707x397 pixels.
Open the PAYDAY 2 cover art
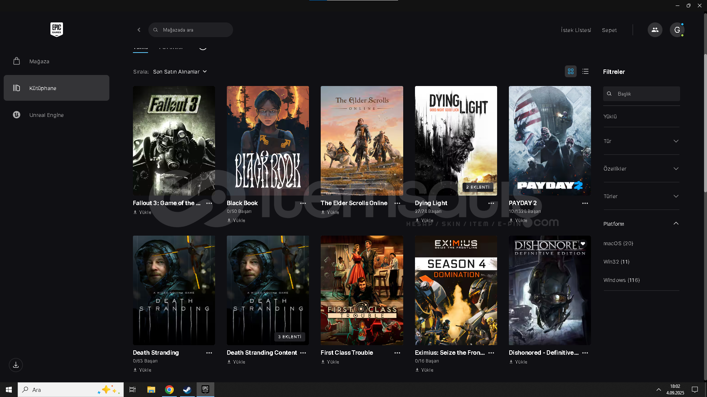(x=550, y=141)
